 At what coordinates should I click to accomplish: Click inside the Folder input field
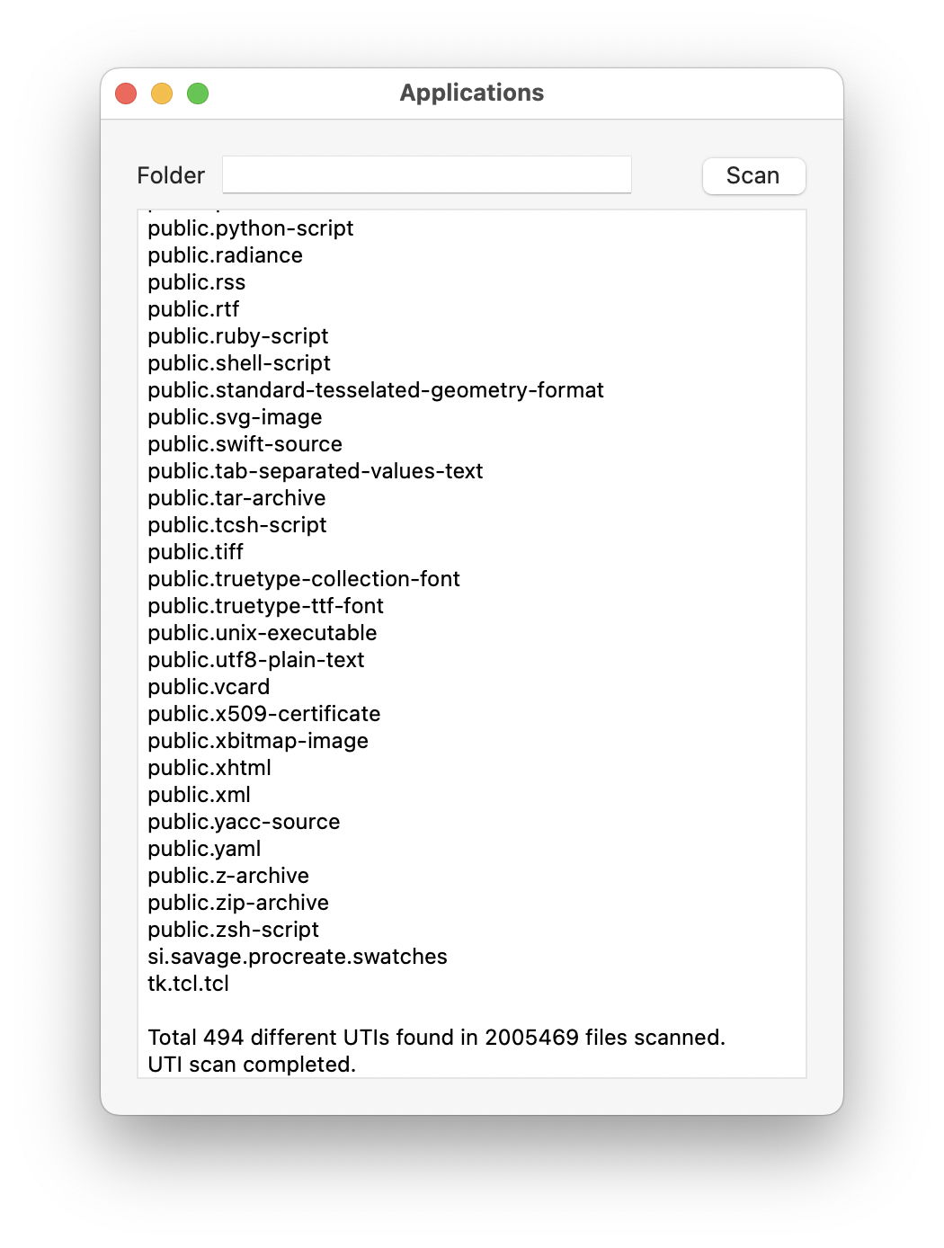click(426, 174)
